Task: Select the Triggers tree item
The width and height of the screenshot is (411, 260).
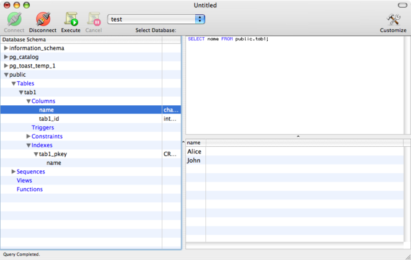Action: [43, 128]
